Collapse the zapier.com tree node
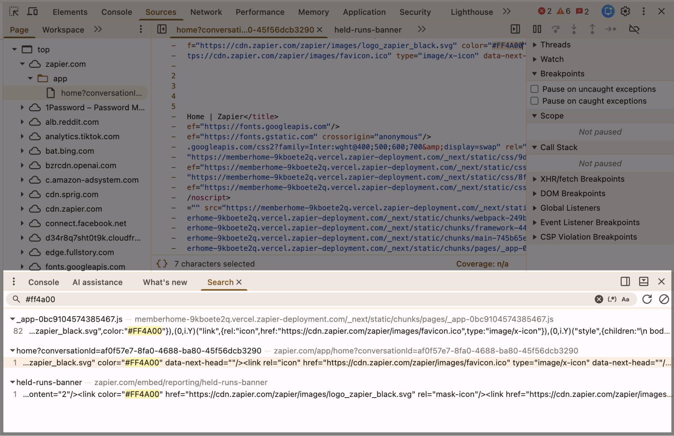This screenshot has width=674, height=436. click(x=22, y=64)
